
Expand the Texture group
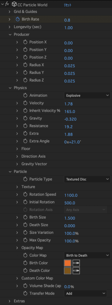[x=17, y=187]
